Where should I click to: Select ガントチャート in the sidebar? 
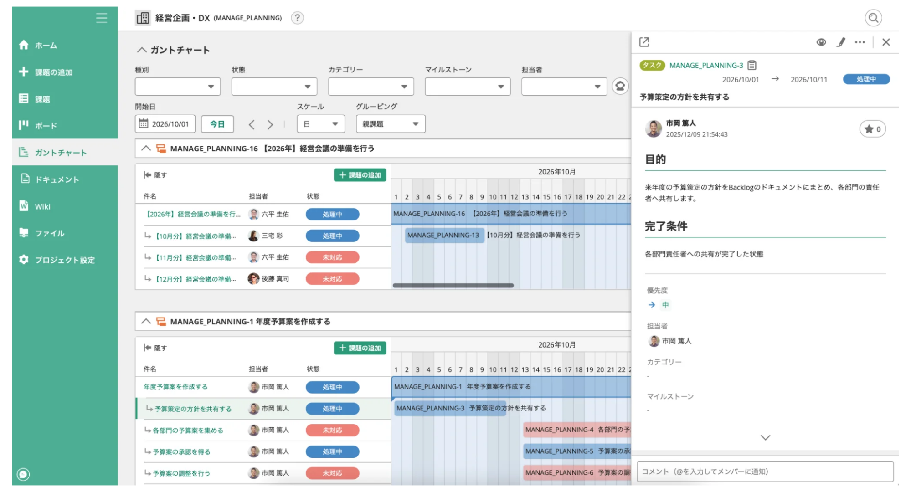(x=65, y=153)
